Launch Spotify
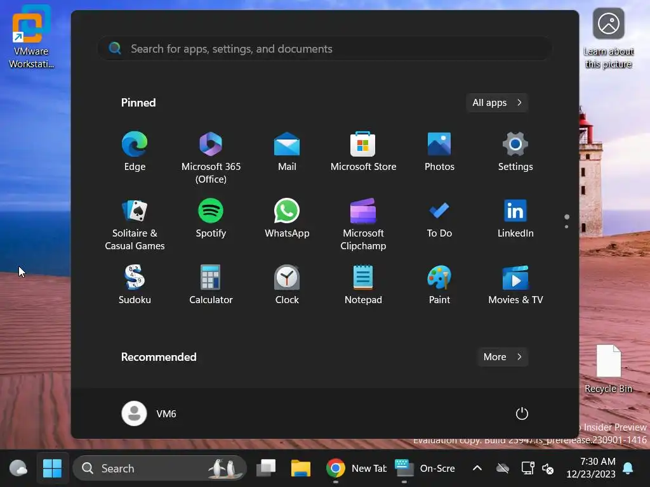The width and height of the screenshot is (650, 487). pos(211,218)
